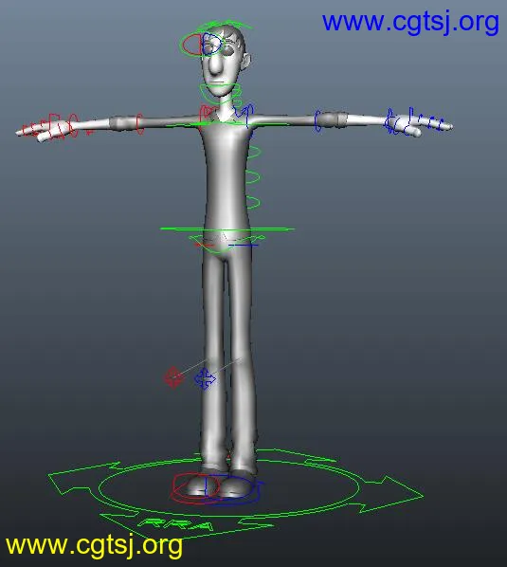Select the blue four-arrow knee pole vector control

[x=205, y=379]
